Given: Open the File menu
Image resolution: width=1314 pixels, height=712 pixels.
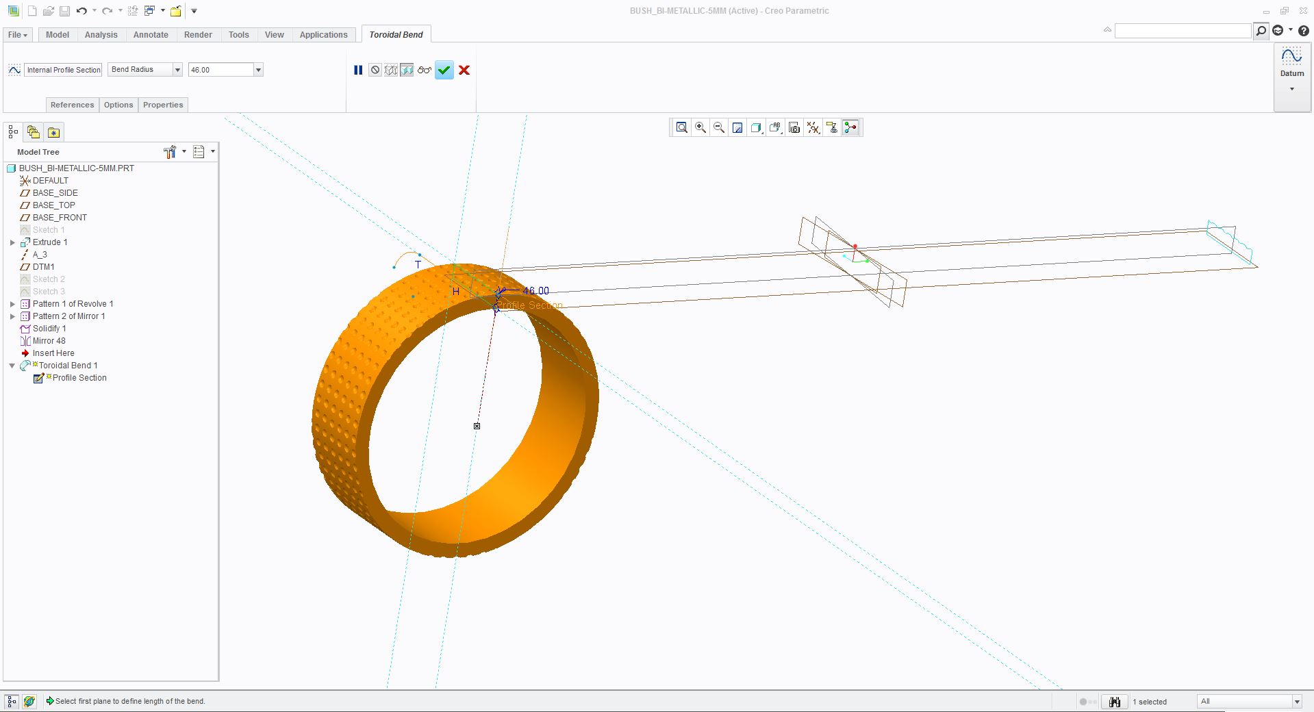Looking at the screenshot, I should (17, 35).
